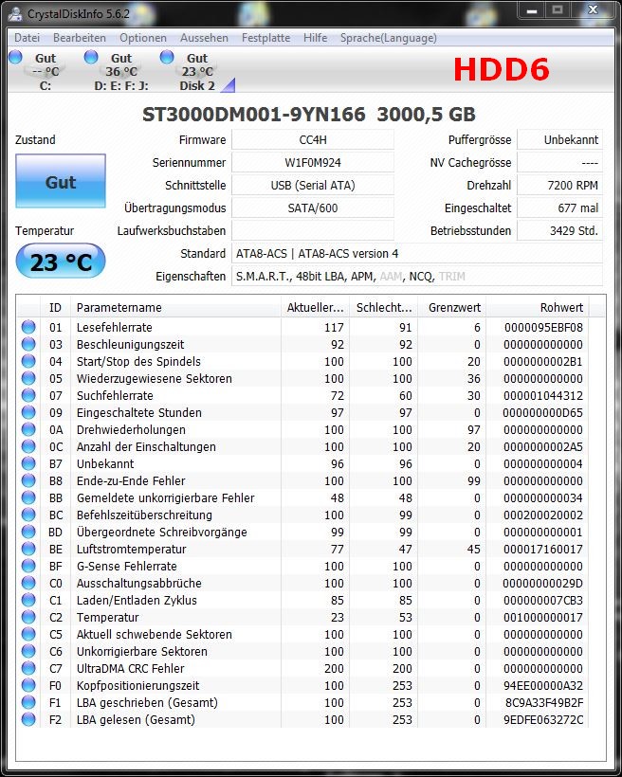Screen dimensions: 622x777
Task: Click the Schnittstelle field USB (Serial ATA)
Action: click(x=313, y=186)
